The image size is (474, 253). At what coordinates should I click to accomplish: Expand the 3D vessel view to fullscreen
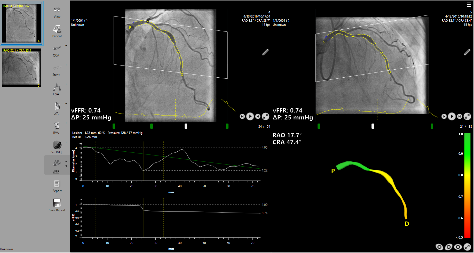[467, 247]
